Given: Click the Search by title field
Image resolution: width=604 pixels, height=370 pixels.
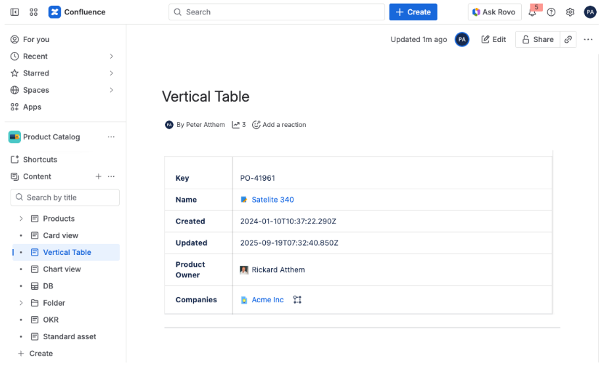Looking at the screenshot, I should coord(65,197).
